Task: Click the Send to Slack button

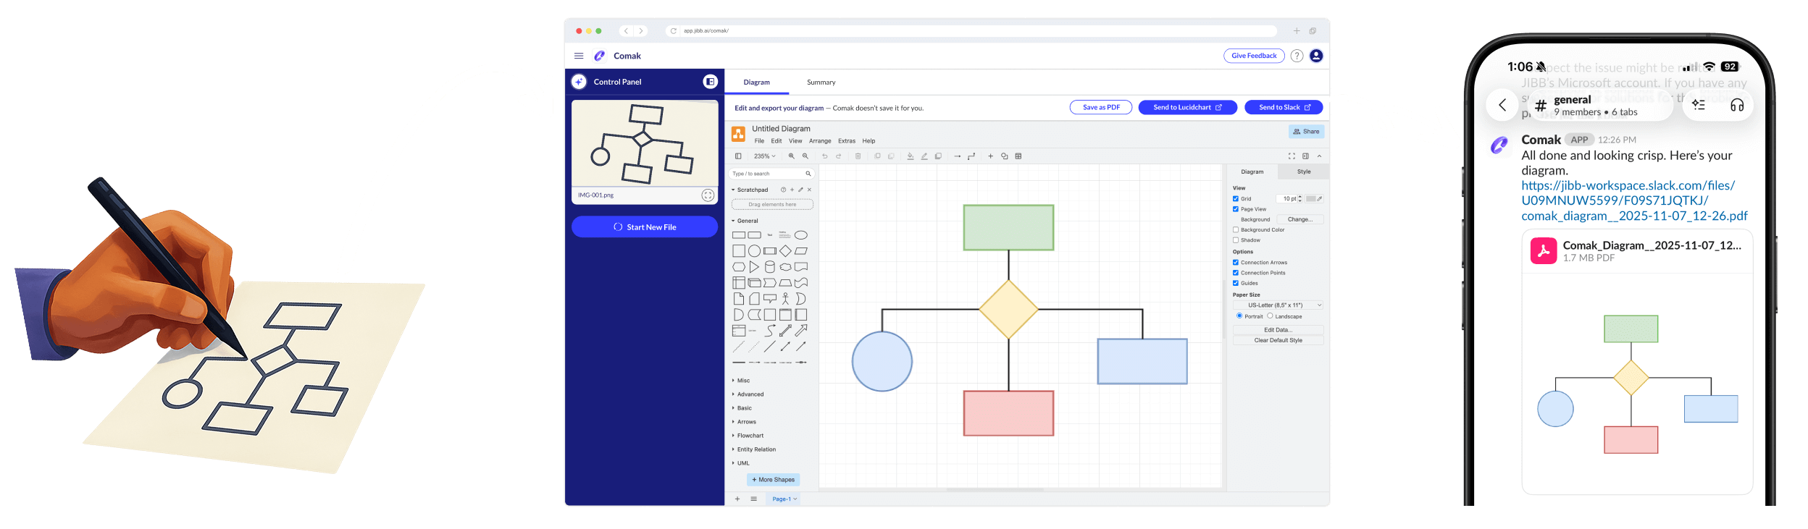Action: coord(1284,108)
